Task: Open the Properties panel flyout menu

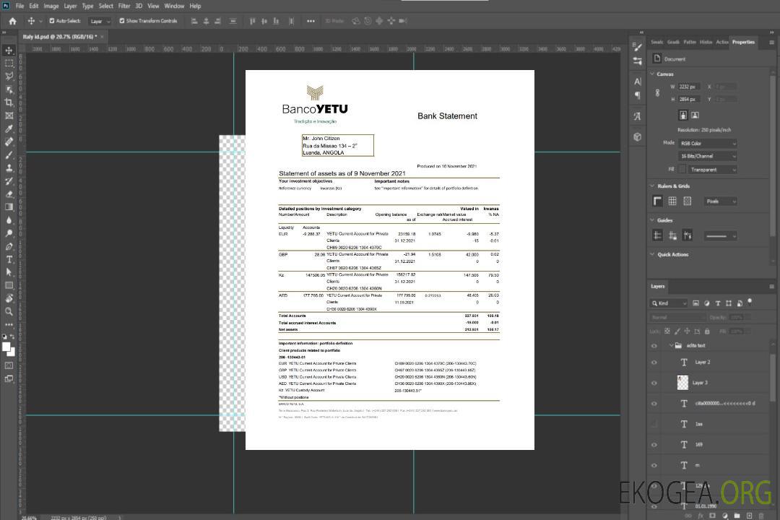Action: click(x=771, y=43)
